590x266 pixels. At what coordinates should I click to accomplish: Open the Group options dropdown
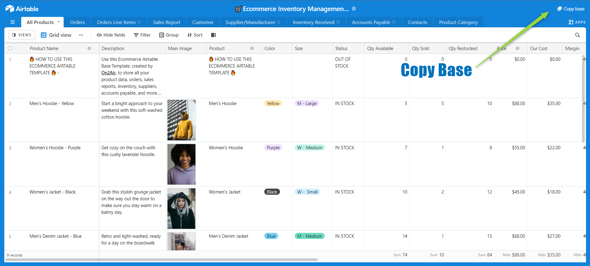click(169, 35)
